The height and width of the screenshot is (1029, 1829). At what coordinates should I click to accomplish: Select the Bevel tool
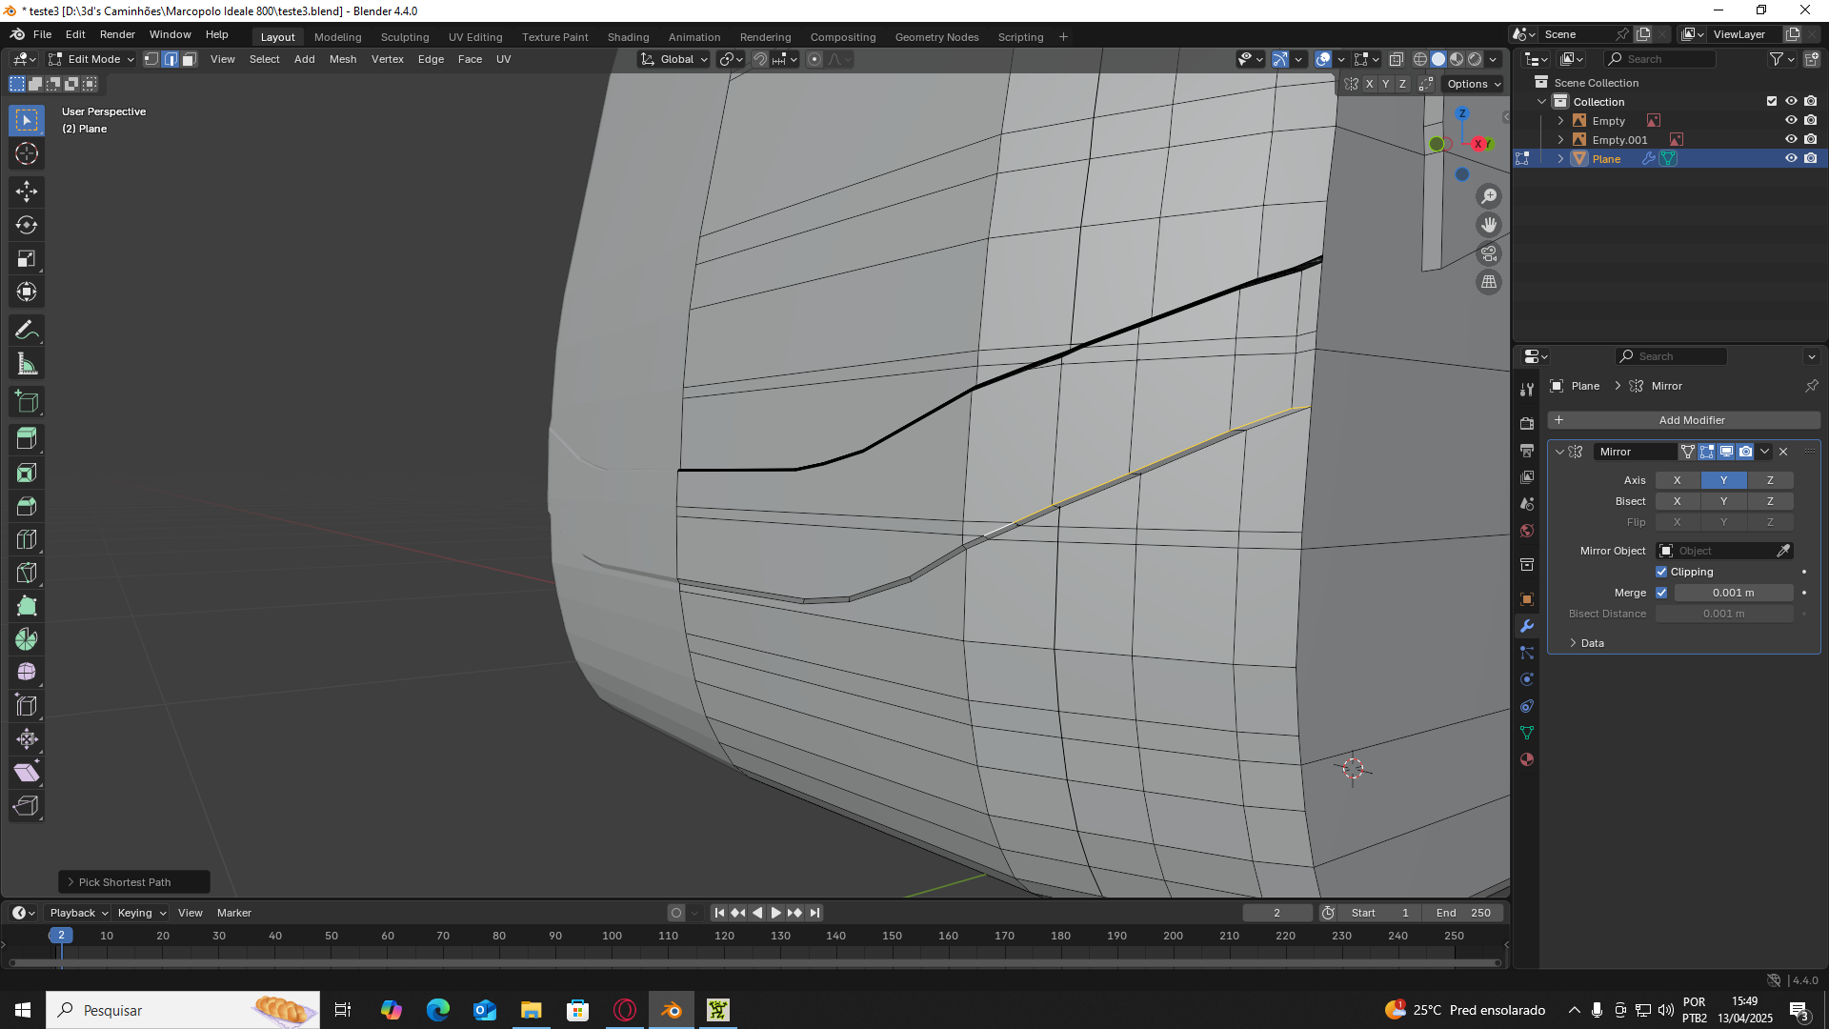coord(27,506)
